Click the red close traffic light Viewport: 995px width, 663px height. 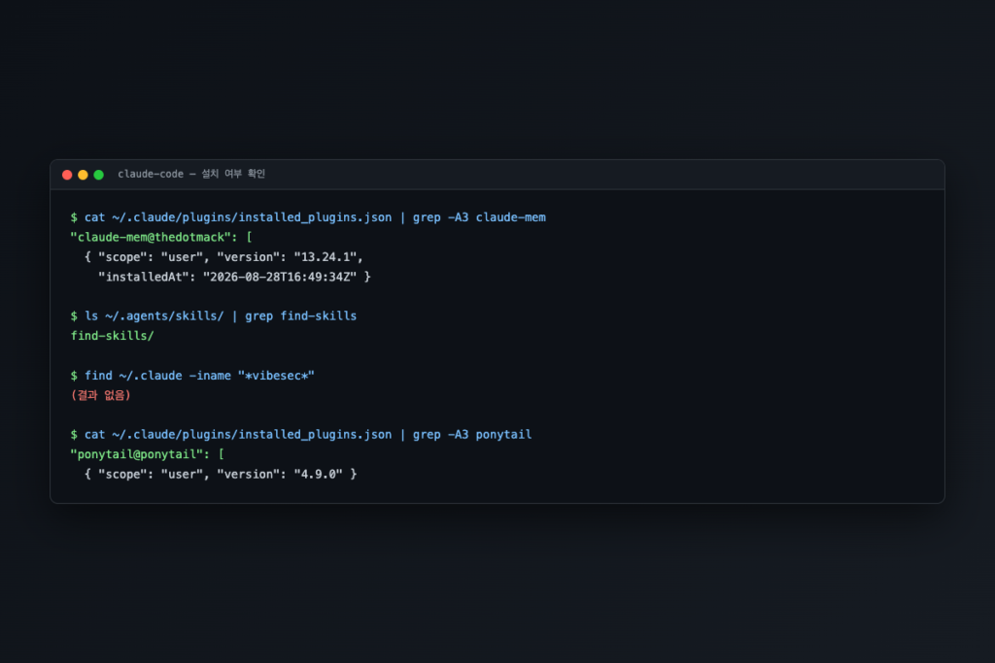67,175
